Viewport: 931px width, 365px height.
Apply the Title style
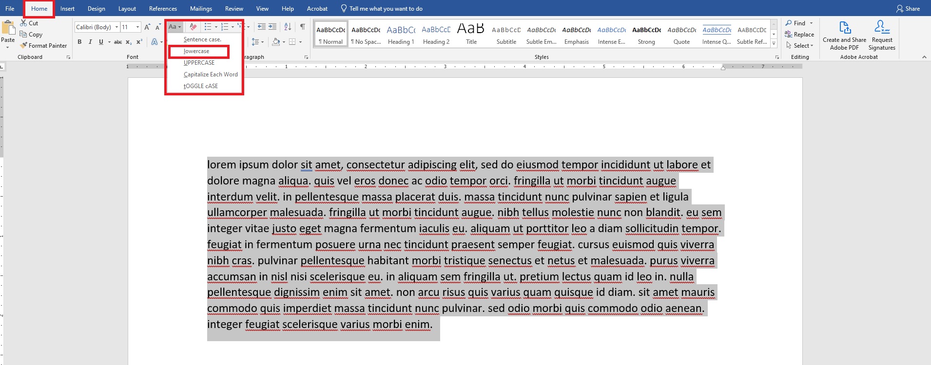[471, 34]
